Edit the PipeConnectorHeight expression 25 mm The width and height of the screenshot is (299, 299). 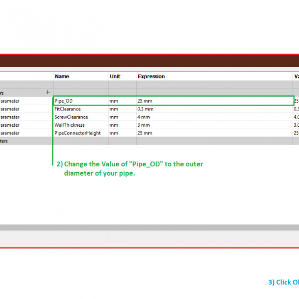coord(145,133)
